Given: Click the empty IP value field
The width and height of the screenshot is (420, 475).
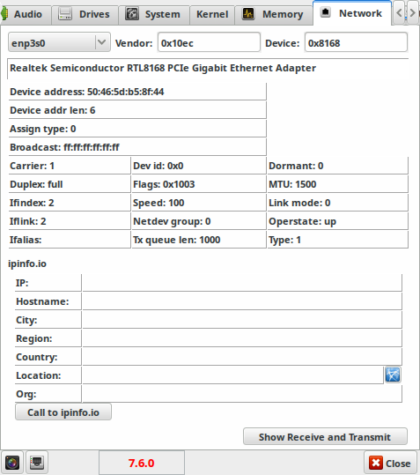Looking at the screenshot, I should [x=242, y=283].
